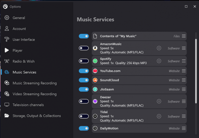Image resolution: width=199 pixels, height=138 pixels.
Task: Open AmazonMusic settings gear
Action: [x=159, y=48]
